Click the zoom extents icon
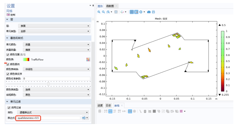Image resolution: width=235 pixels, height=126 pixels. (x=116, y=12)
